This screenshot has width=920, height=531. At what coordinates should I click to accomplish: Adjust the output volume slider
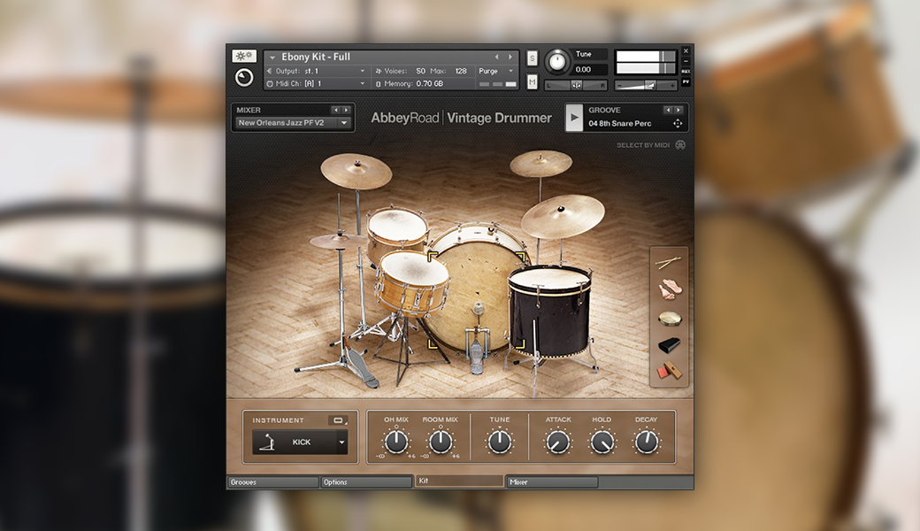[646, 86]
